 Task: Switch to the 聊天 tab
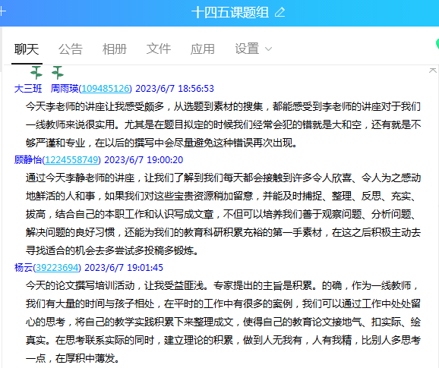pos(27,49)
